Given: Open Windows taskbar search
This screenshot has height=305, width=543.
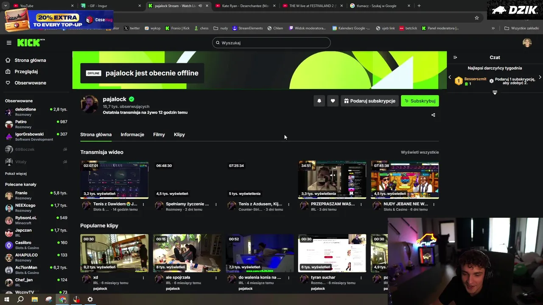Looking at the screenshot, I should 20,299.
